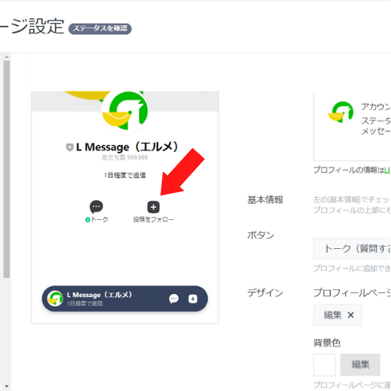Click the small avatar in the dark floating bar

pyautogui.click(x=55, y=299)
